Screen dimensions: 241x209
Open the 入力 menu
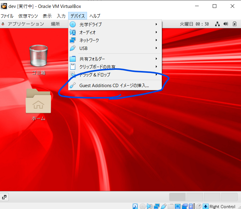pos(61,16)
